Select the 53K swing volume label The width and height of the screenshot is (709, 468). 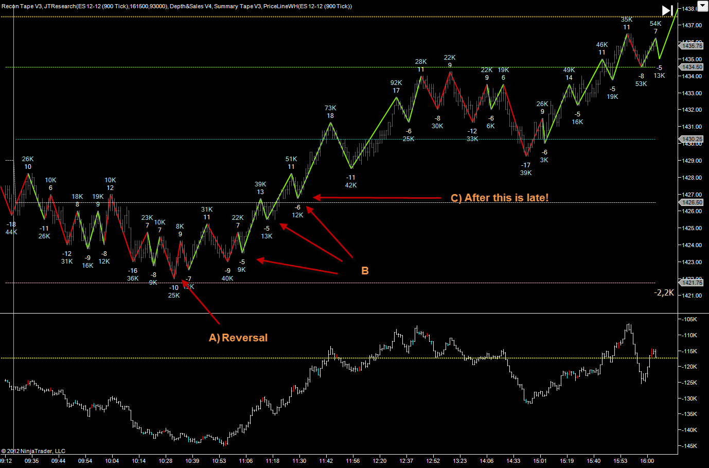[641, 84]
